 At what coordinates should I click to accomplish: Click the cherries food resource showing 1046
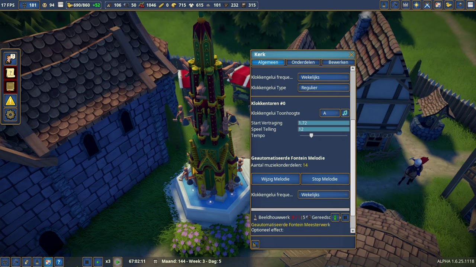tap(147, 5)
